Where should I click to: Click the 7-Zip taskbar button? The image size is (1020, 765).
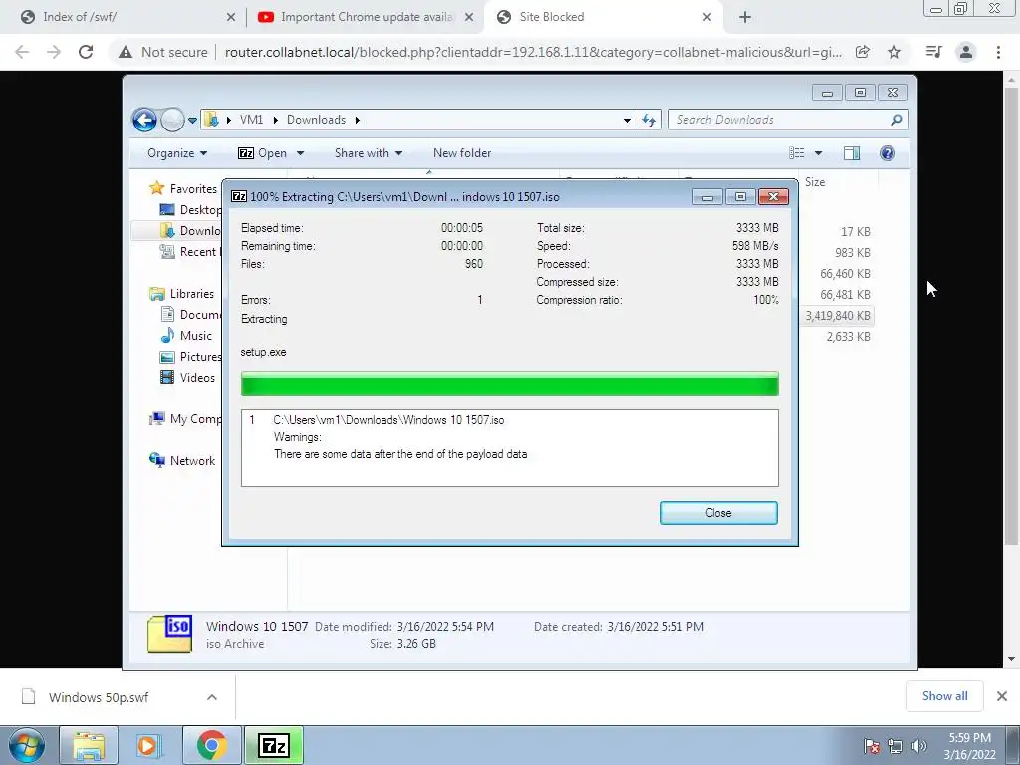(274, 745)
